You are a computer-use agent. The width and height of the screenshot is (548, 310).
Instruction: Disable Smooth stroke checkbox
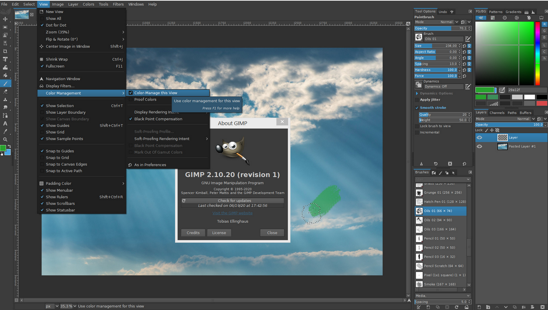click(x=417, y=108)
